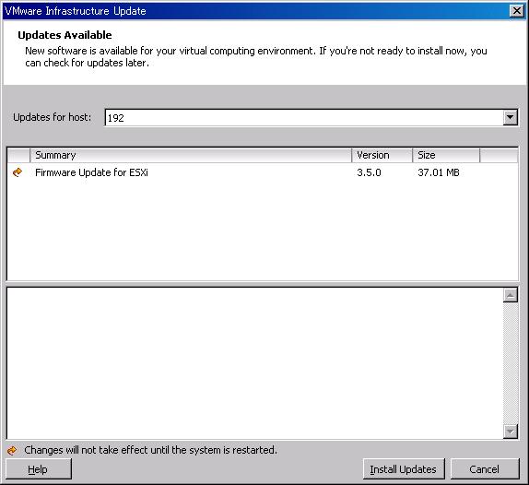Sort by the Summary column header
529x485 pixels.
(191, 155)
